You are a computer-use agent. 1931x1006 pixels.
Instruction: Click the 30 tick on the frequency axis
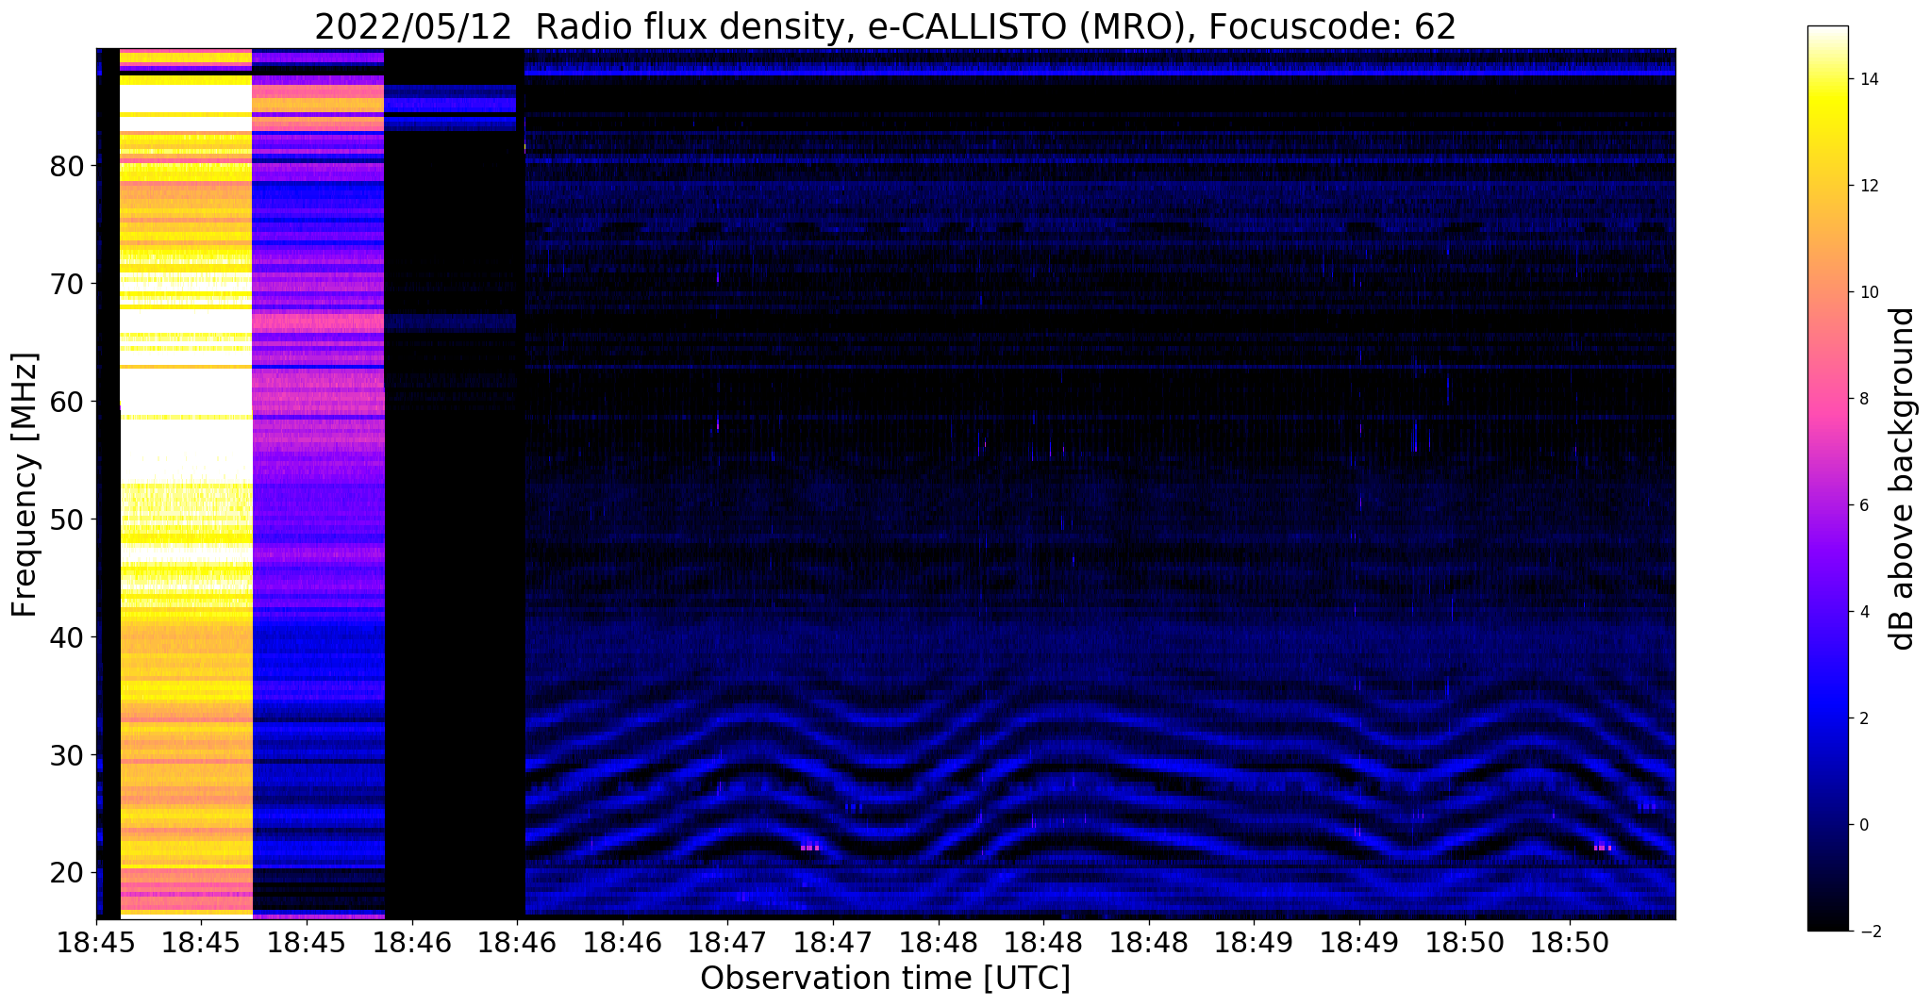pyautogui.click(x=67, y=755)
